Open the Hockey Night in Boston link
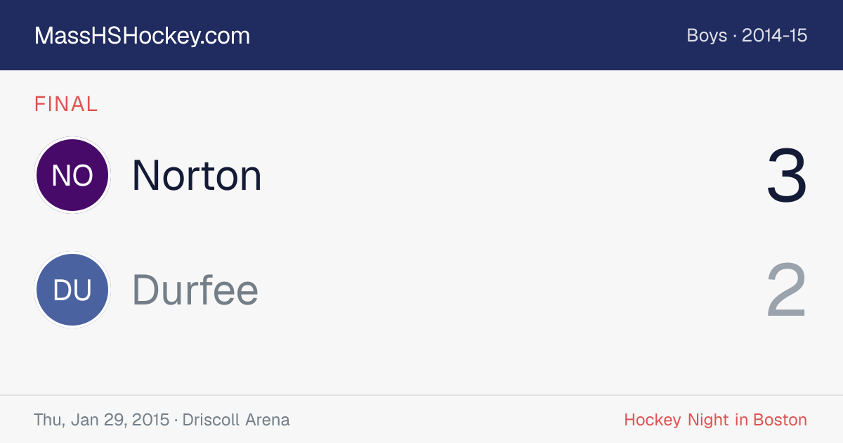This screenshot has height=443, width=843. (716, 420)
